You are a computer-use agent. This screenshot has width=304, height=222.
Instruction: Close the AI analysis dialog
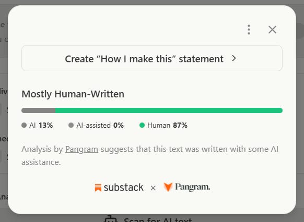[272, 30]
